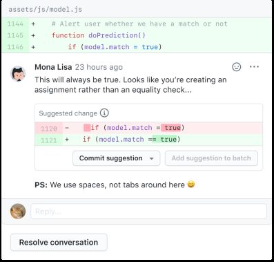Click the info icon beside Suggested change

click(x=104, y=113)
